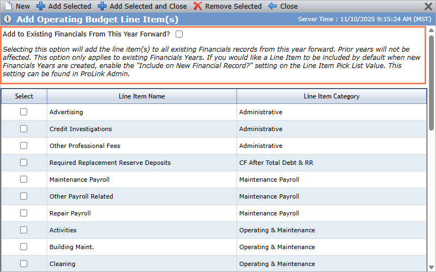Select the Other Professional Fees checkbox
Viewport: 436px width, 272px height.
[23, 145]
